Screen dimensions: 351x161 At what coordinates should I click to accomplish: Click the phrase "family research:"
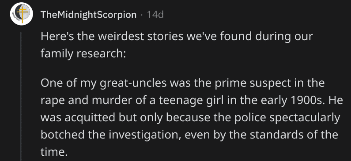83,54
